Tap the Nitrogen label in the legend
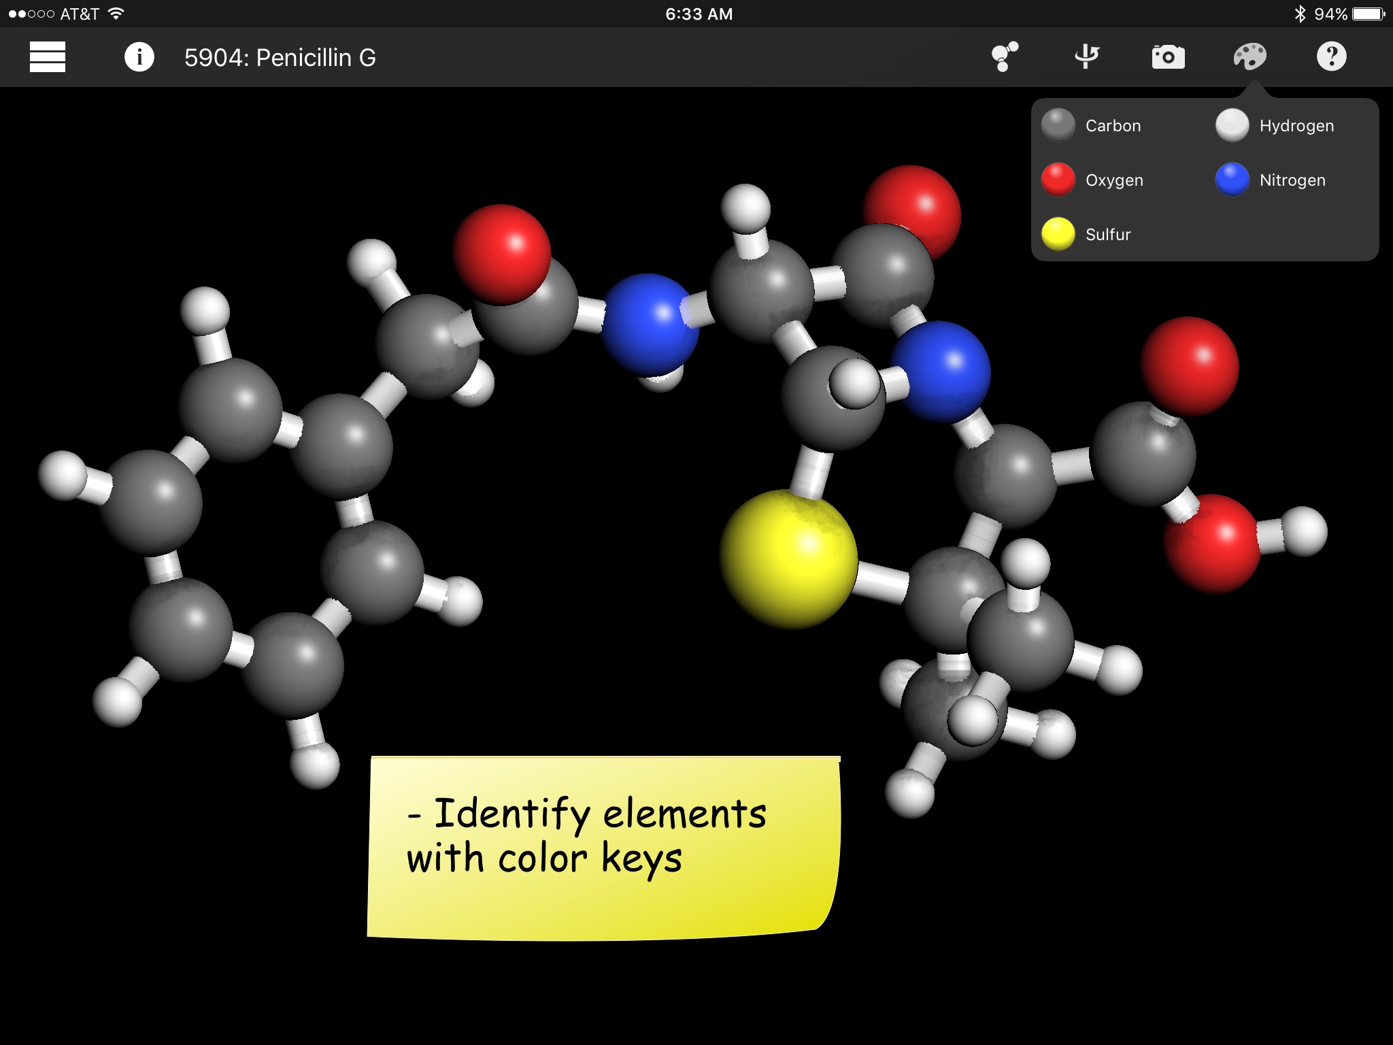1393x1045 pixels. [1292, 180]
